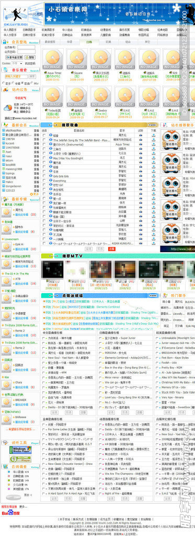Open the Zeebra album cover image

pyautogui.click(x=100, y=97)
